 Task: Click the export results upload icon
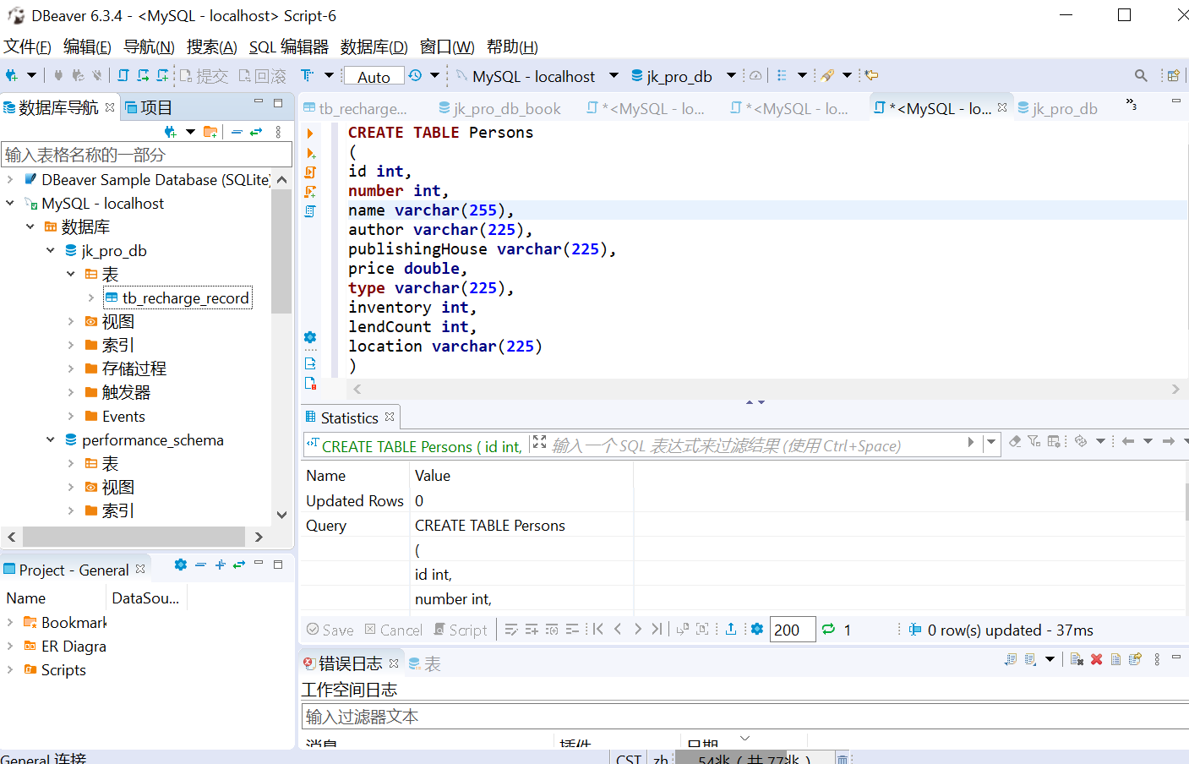pos(731,629)
